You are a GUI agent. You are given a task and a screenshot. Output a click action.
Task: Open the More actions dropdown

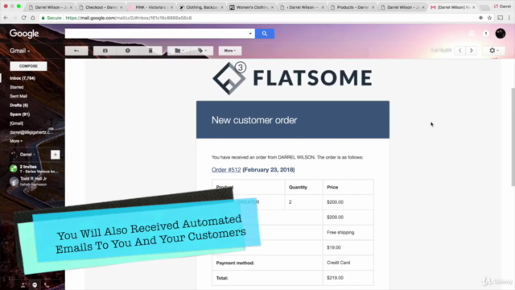point(230,51)
